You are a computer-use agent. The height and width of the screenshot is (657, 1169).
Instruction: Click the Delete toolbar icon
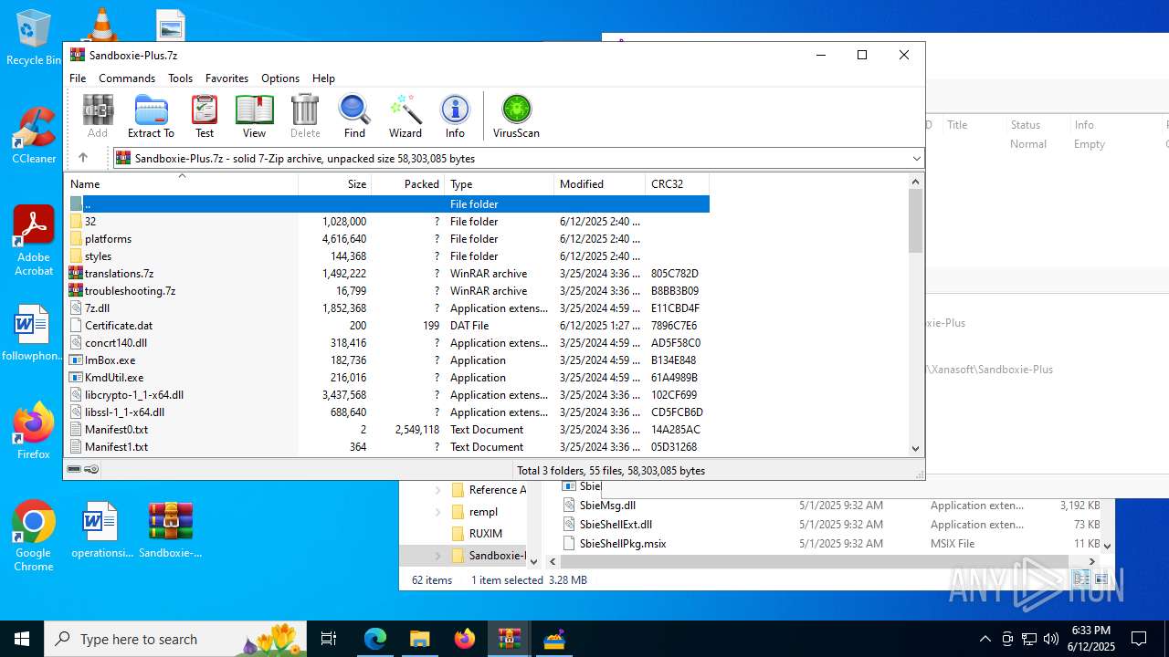305,116
